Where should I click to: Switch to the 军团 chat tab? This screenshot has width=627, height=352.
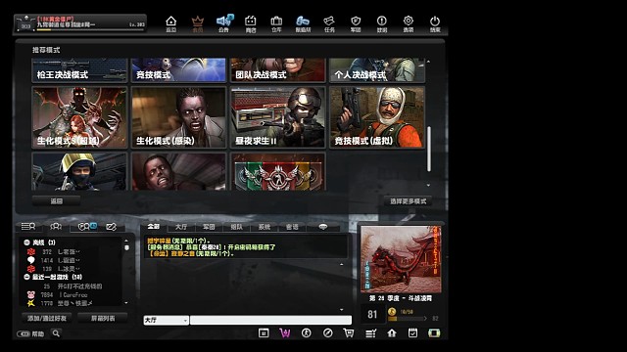[209, 227]
